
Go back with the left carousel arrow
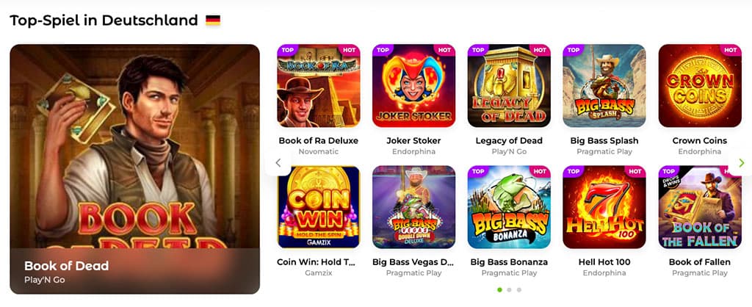click(278, 163)
